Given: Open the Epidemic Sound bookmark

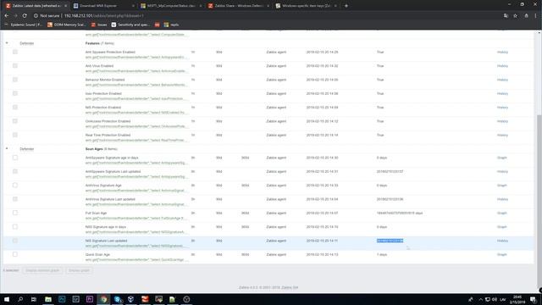Looking at the screenshot, I should (x=24, y=25).
